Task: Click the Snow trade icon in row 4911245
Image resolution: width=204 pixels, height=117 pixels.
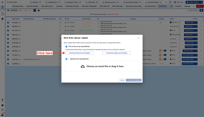Action: click(x=171, y=30)
